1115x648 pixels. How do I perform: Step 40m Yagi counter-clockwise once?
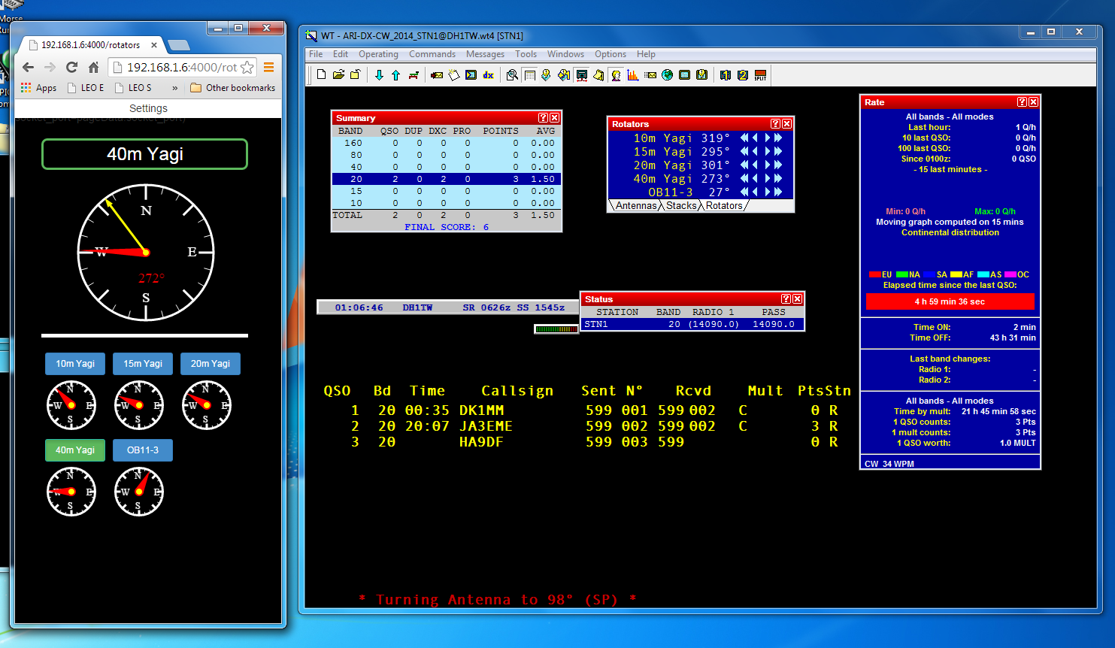[x=755, y=179]
